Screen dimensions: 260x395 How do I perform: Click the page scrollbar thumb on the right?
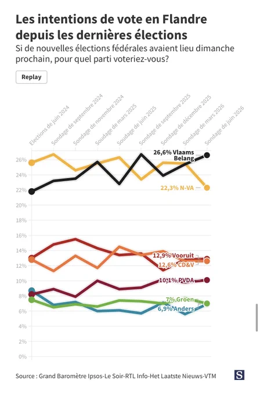pyautogui.click(x=257, y=318)
